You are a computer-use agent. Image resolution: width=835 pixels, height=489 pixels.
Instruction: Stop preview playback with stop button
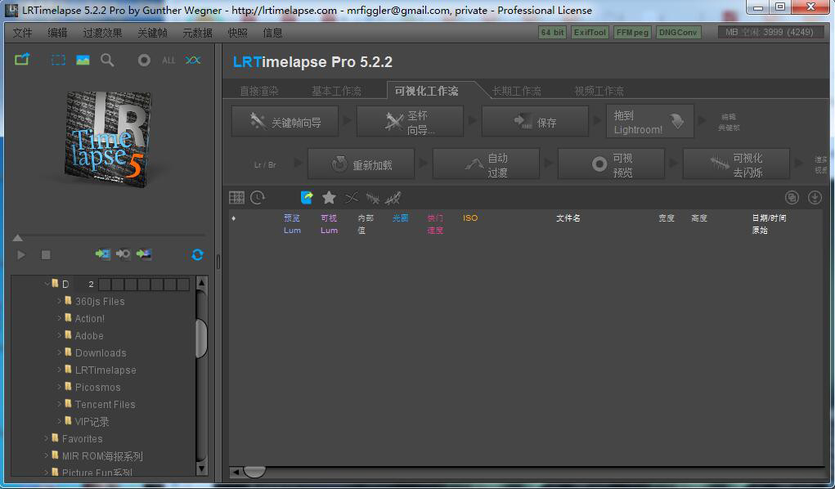[x=46, y=255]
